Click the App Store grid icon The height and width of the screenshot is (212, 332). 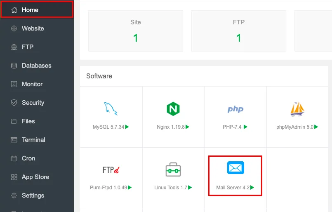tap(14, 177)
